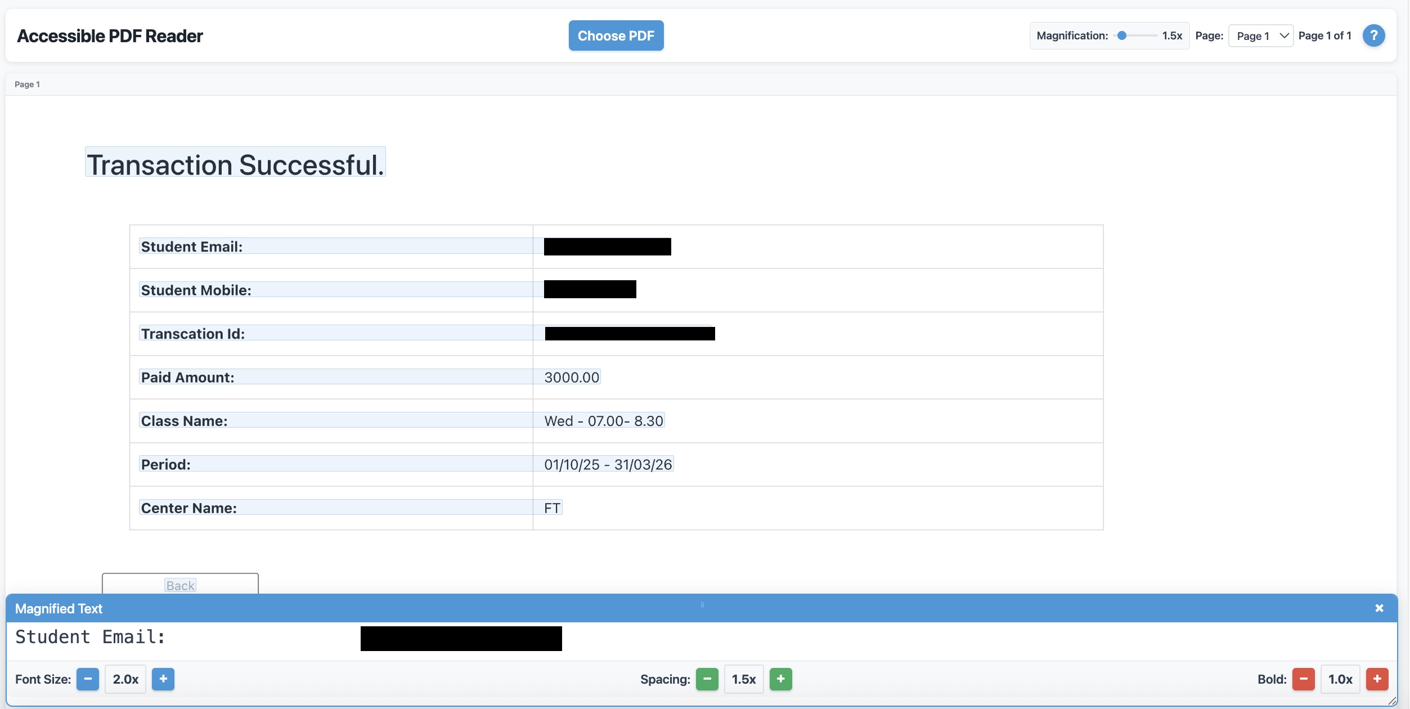Viewport: 1410px width, 709px height.
Task: Reduce bold with red minus button
Action: (x=1303, y=679)
